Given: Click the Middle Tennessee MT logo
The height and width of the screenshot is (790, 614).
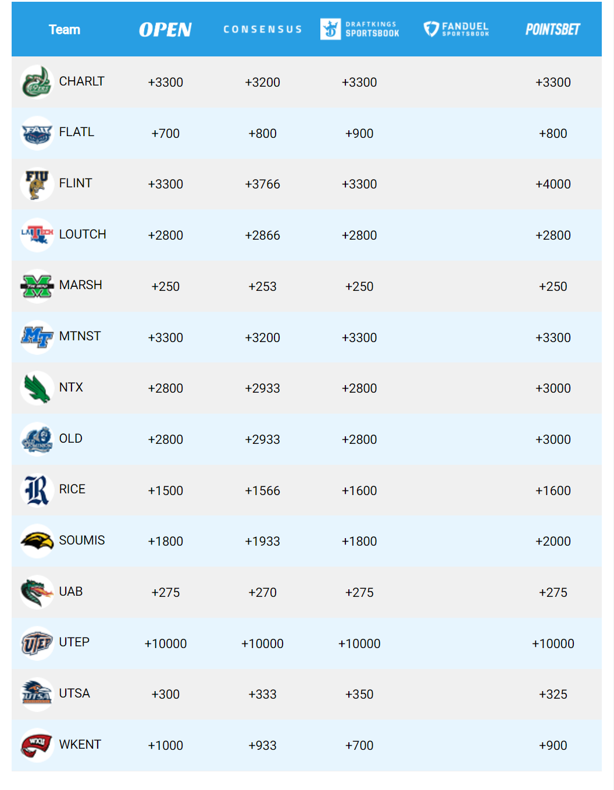Looking at the screenshot, I should click(x=37, y=337).
